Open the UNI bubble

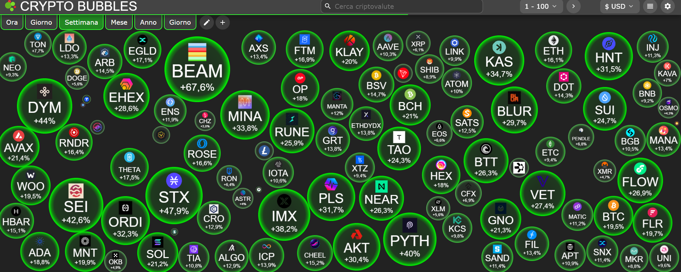coord(664,257)
